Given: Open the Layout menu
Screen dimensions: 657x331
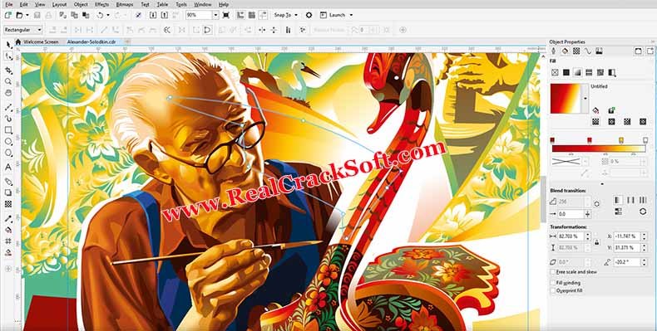Looking at the screenshot, I should coord(59,5).
